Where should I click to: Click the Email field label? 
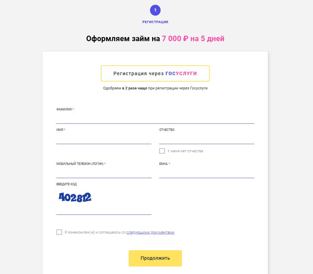pos(164,164)
